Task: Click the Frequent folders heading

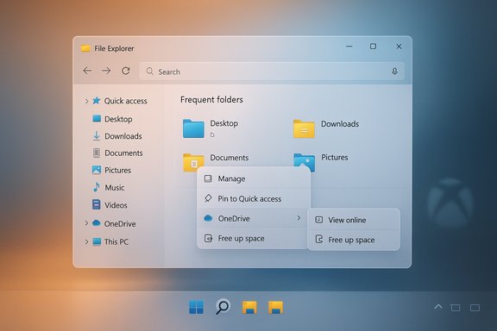Action: coord(211,100)
